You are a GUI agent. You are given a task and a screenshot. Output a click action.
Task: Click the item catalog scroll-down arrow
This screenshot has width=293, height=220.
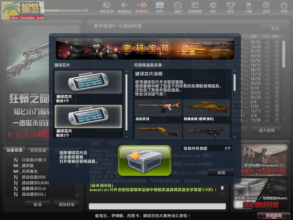[x=235, y=137]
